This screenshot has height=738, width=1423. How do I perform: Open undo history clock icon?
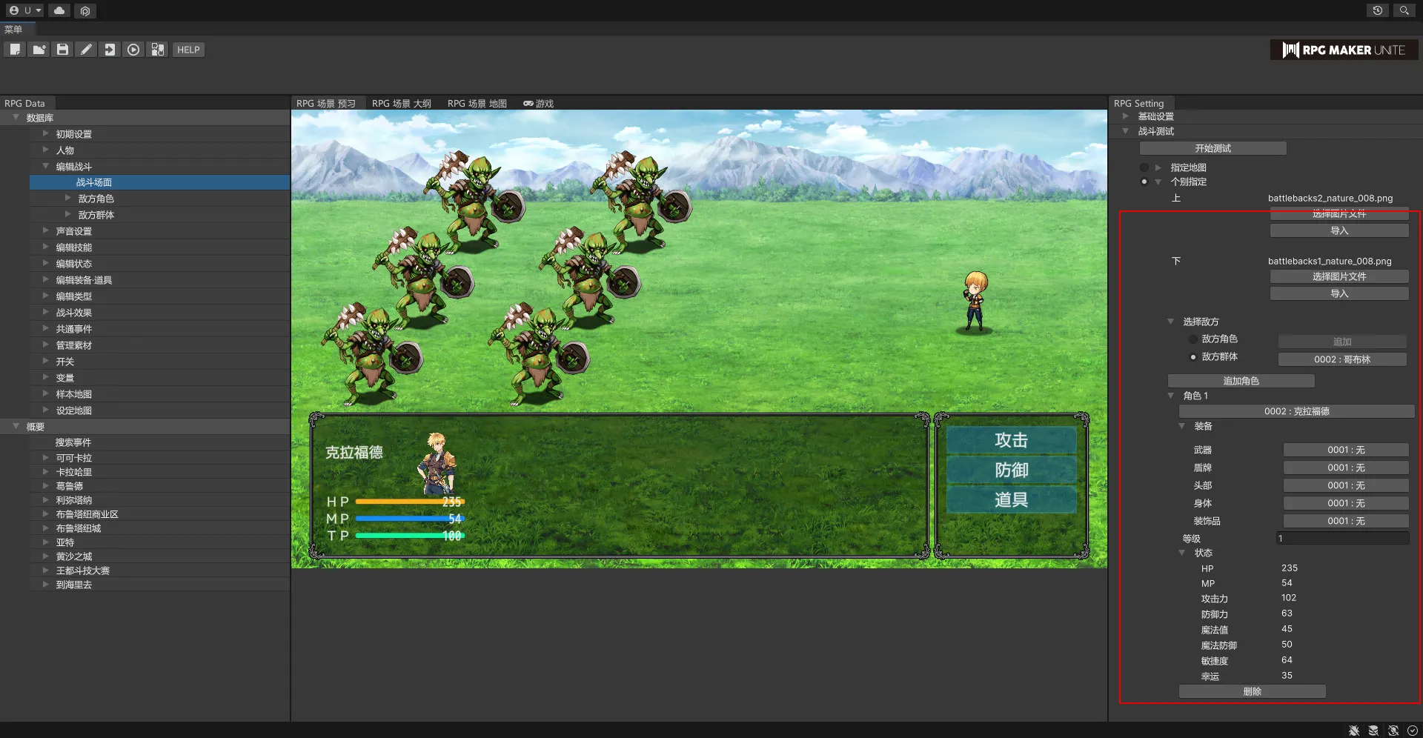(1377, 10)
